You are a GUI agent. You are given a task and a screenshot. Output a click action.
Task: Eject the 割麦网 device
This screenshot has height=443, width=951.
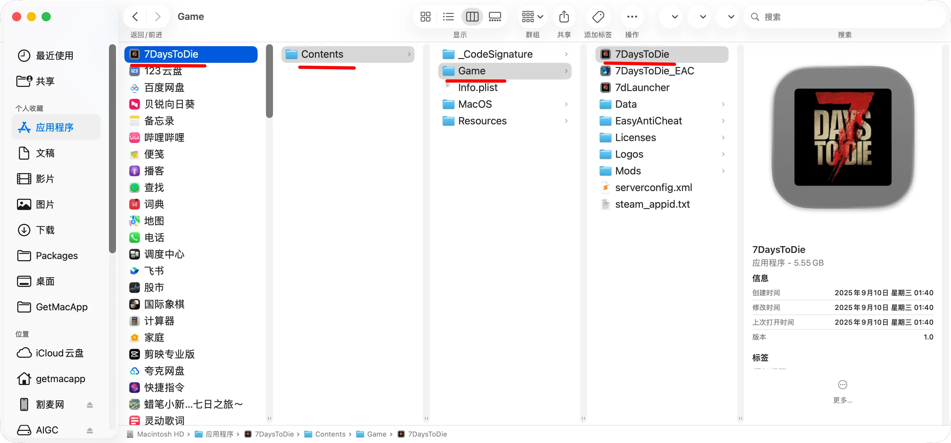90,405
